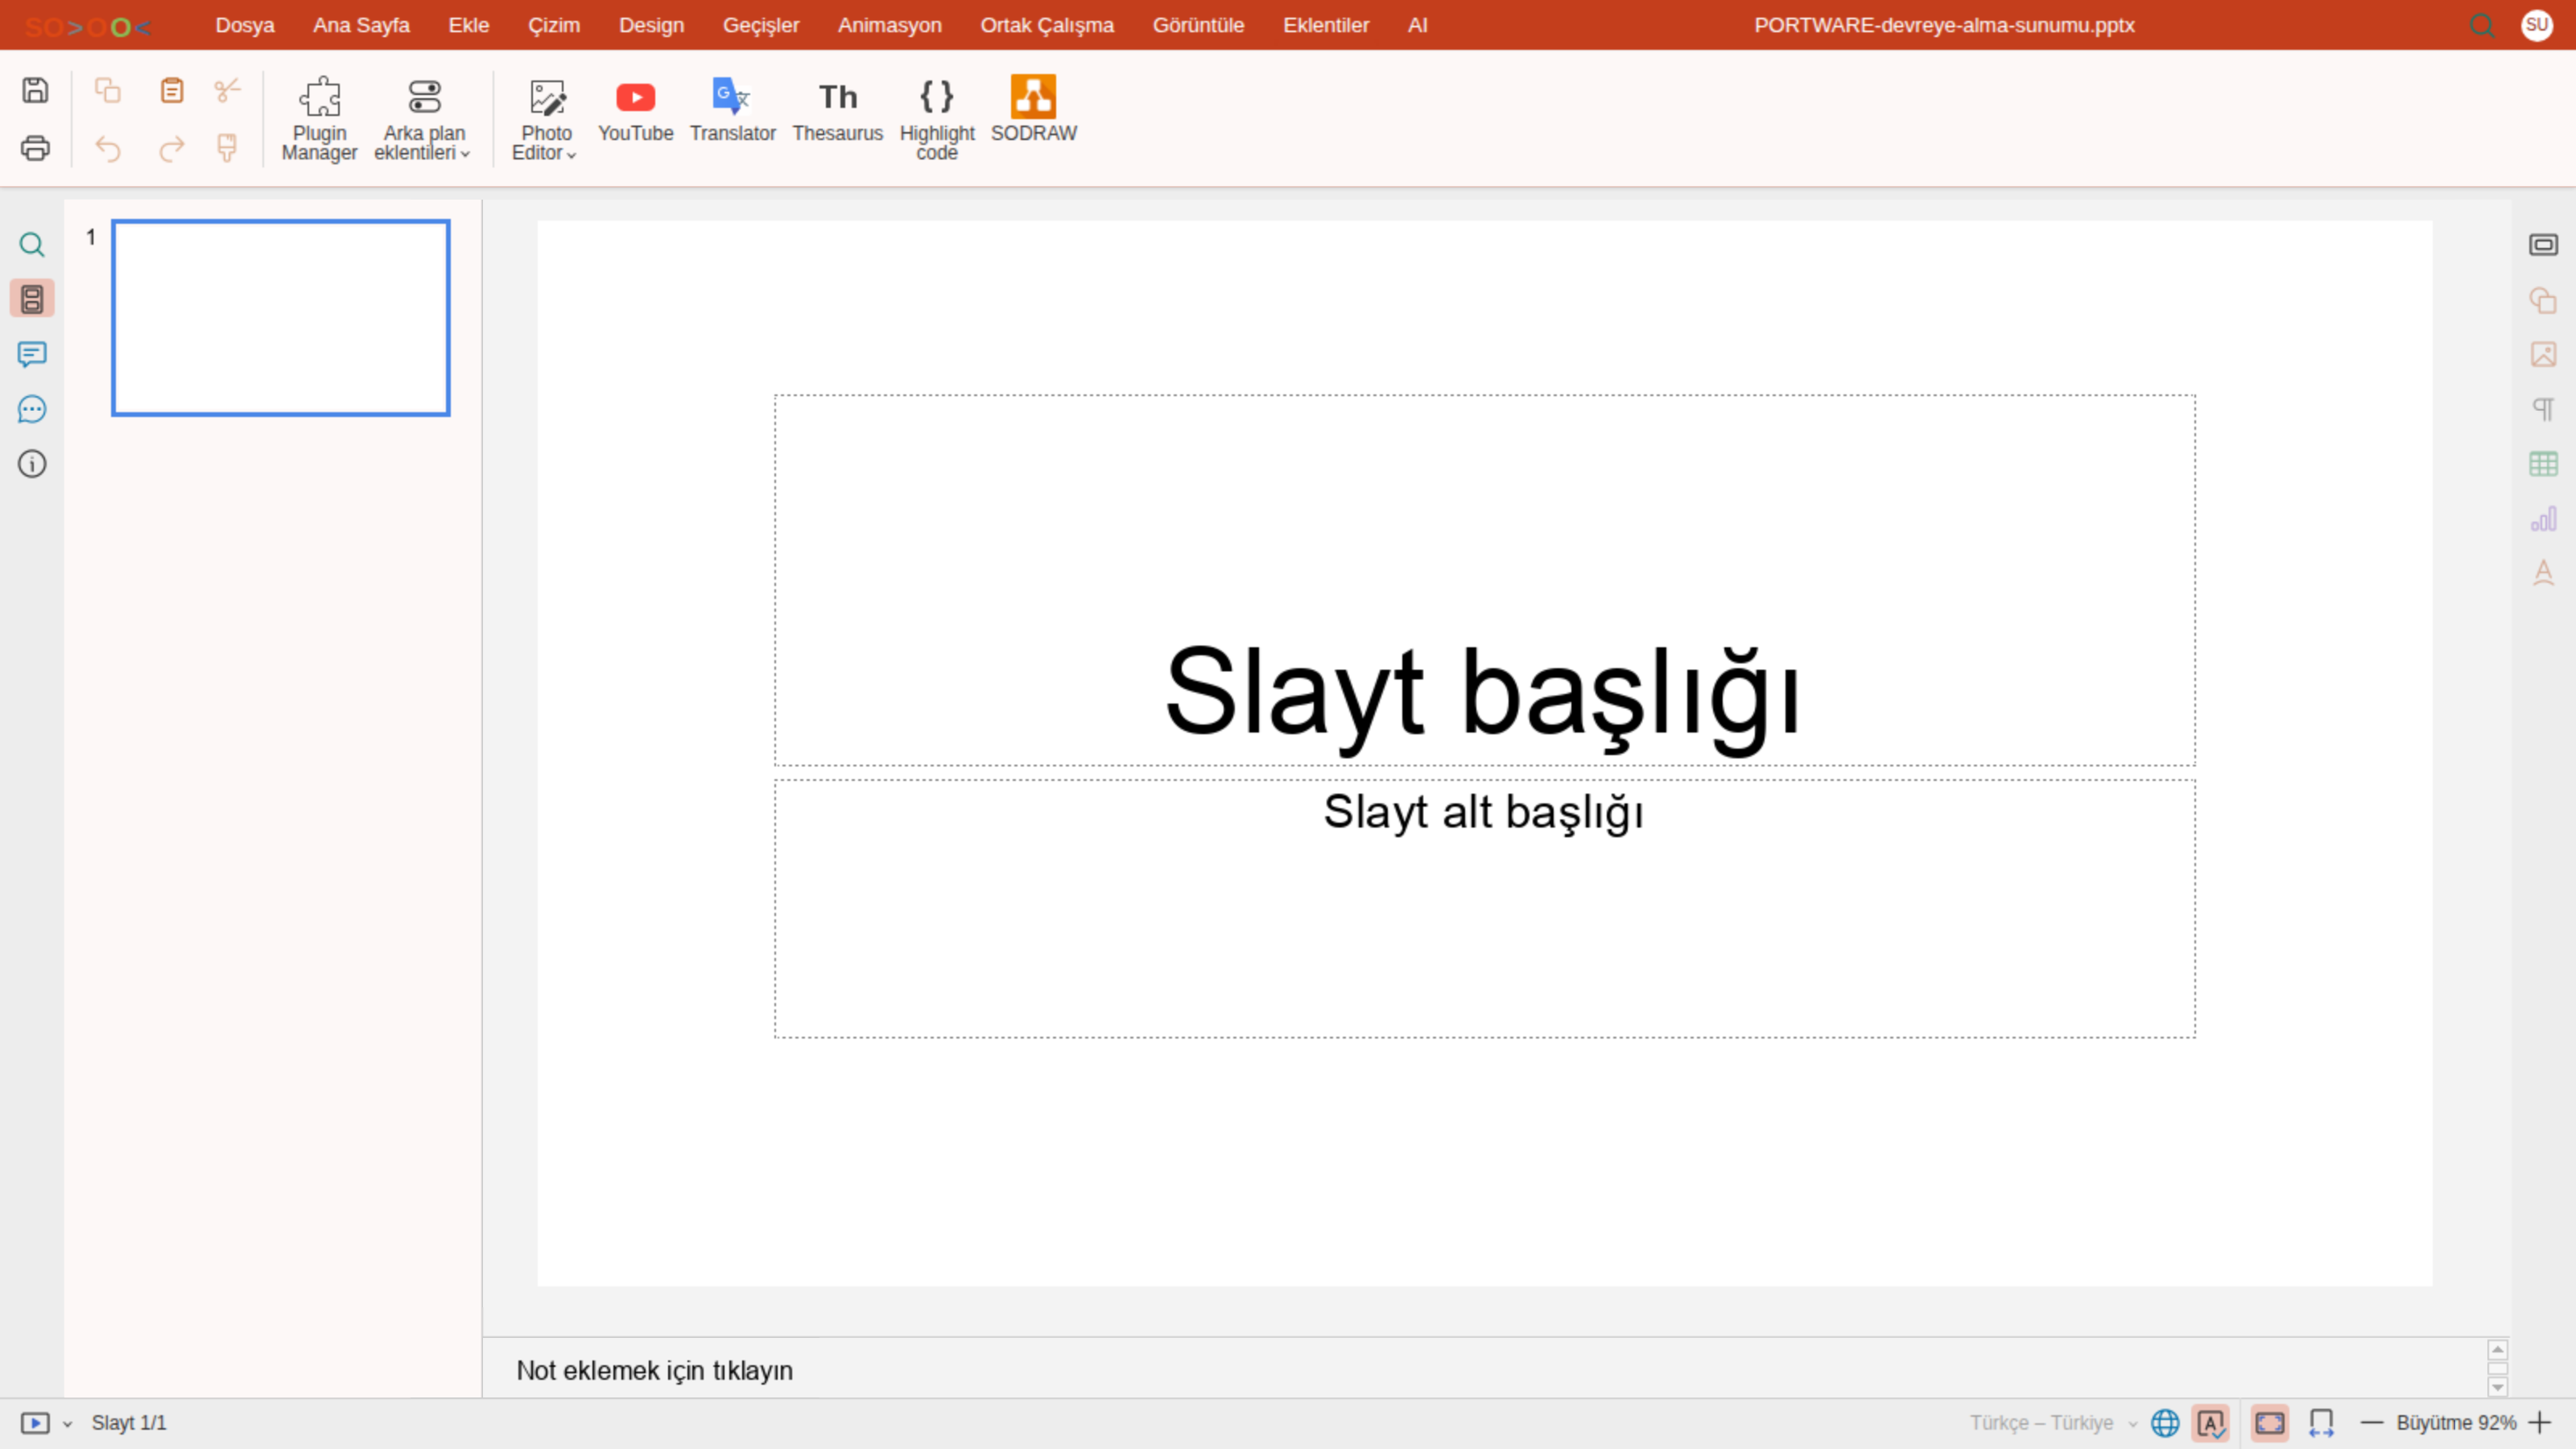Image resolution: width=2576 pixels, height=1449 pixels.
Task: Open the comments panel in left sidebar
Action: (x=32, y=354)
